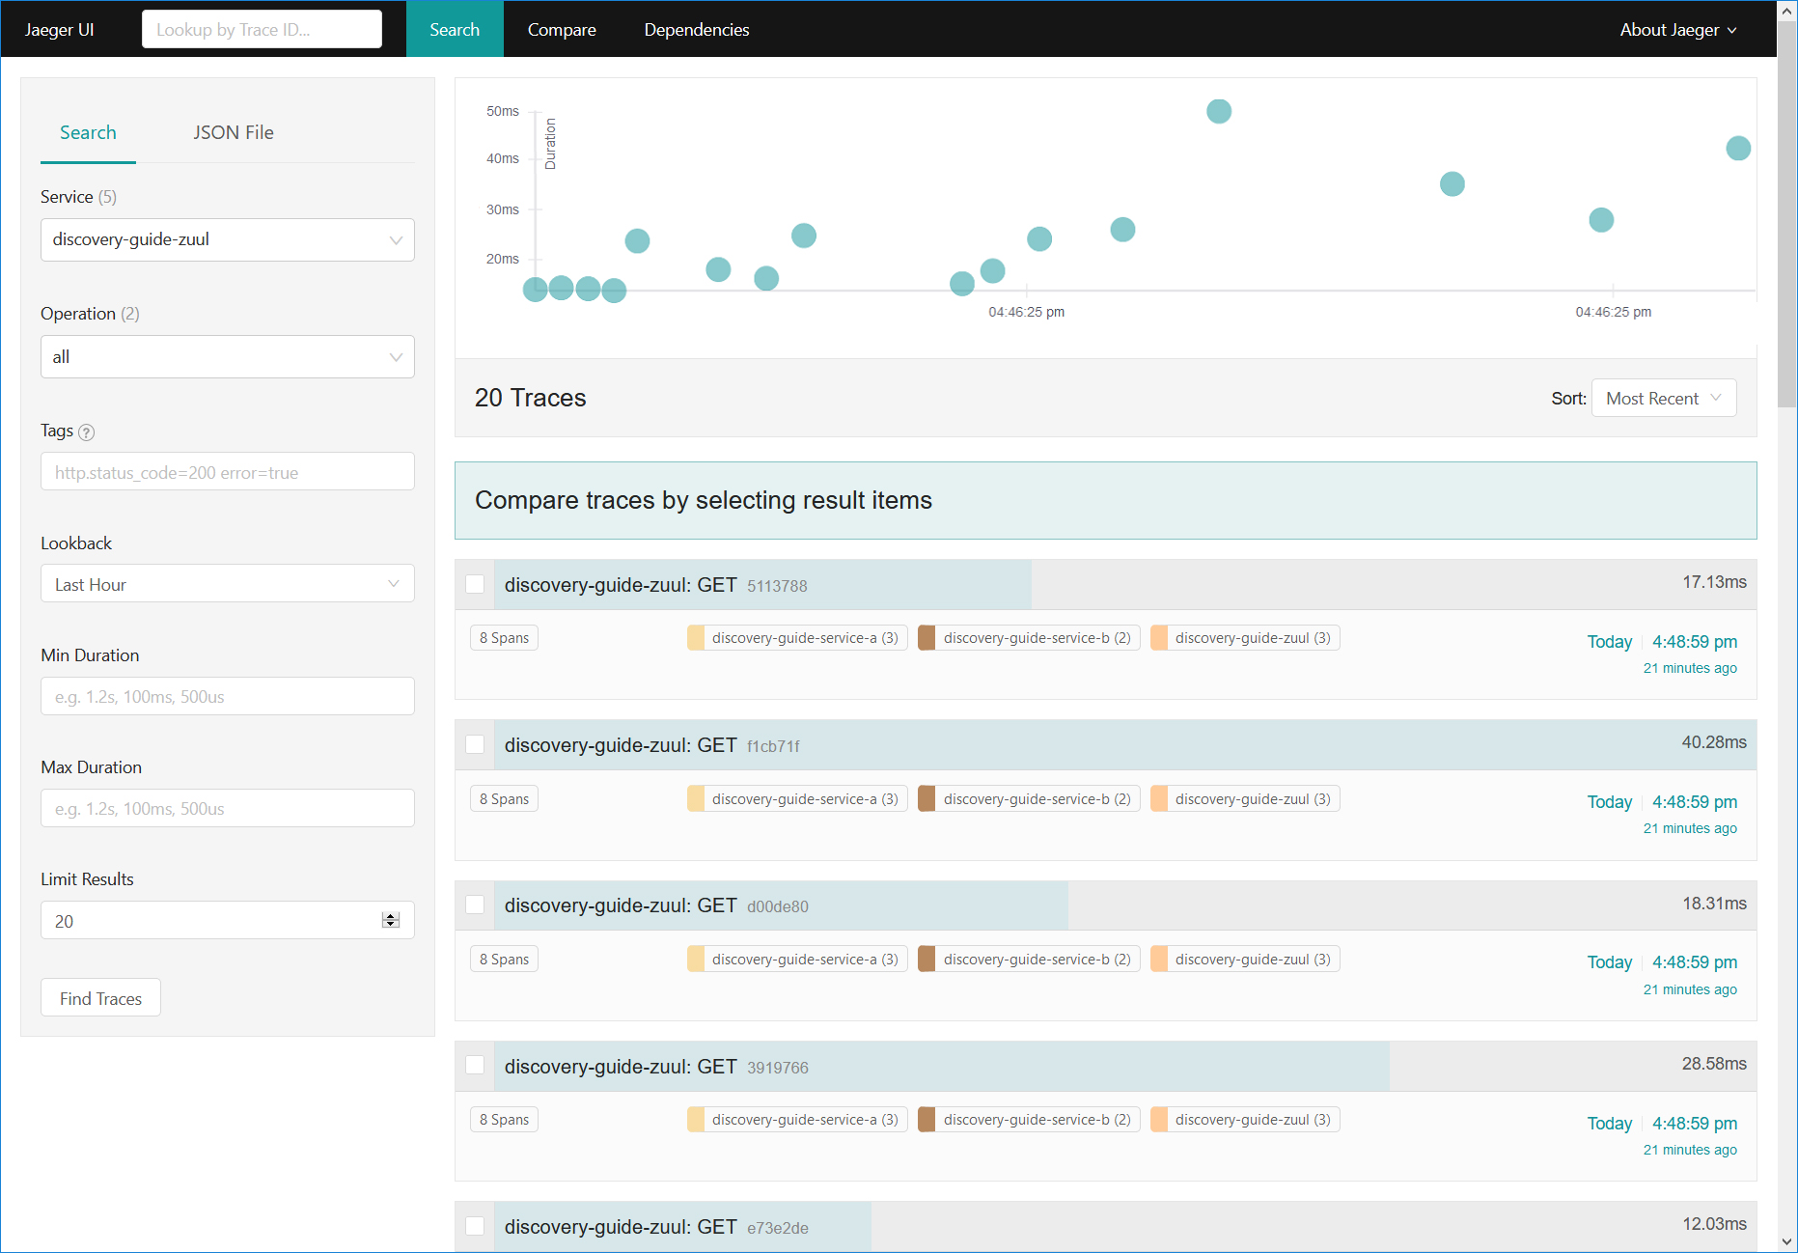Click the Jaeger UI logo link
The width and height of the screenshot is (1798, 1253).
[60, 30]
